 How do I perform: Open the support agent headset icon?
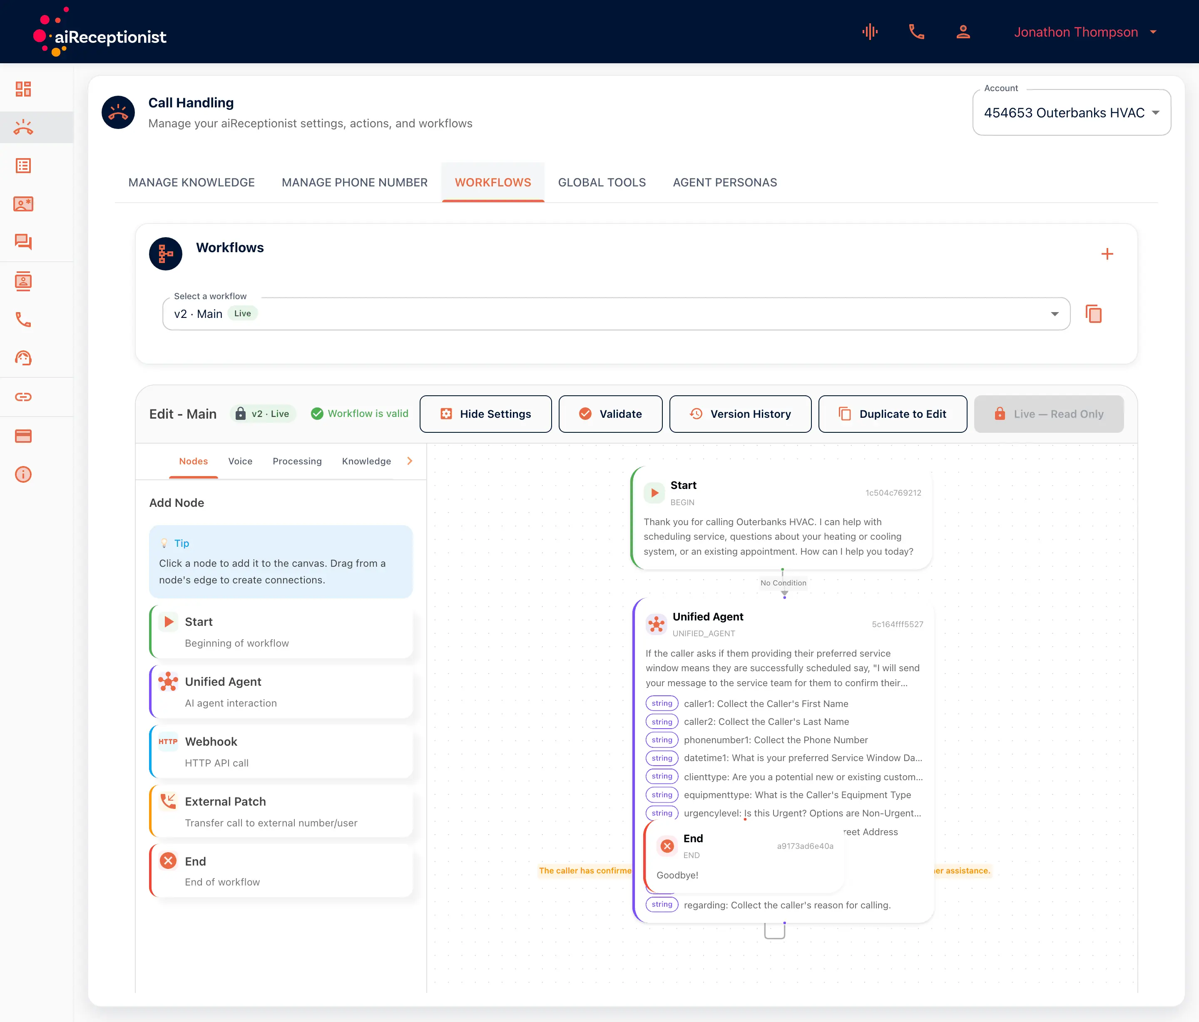[x=23, y=358]
